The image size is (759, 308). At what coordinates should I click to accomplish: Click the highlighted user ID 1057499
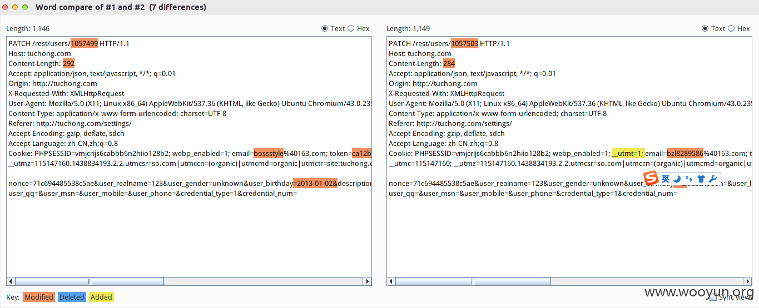pyautogui.click(x=85, y=43)
